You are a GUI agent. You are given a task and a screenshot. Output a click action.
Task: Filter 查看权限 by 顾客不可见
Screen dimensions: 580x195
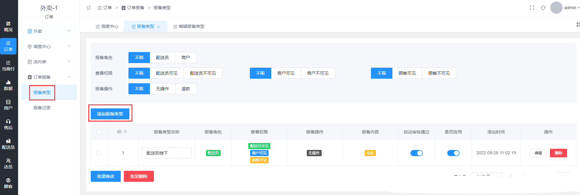[439, 73]
